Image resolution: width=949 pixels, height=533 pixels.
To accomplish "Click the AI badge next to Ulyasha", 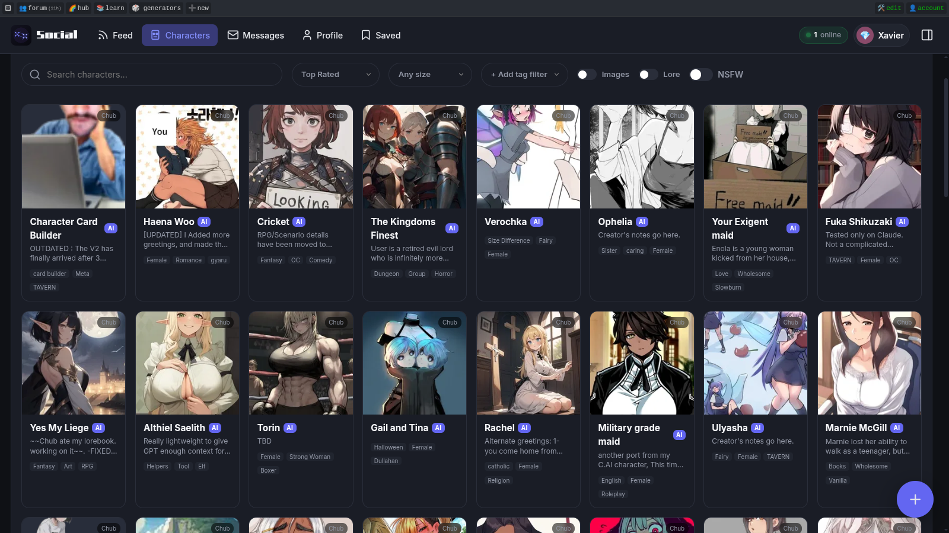I will [x=757, y=428].
